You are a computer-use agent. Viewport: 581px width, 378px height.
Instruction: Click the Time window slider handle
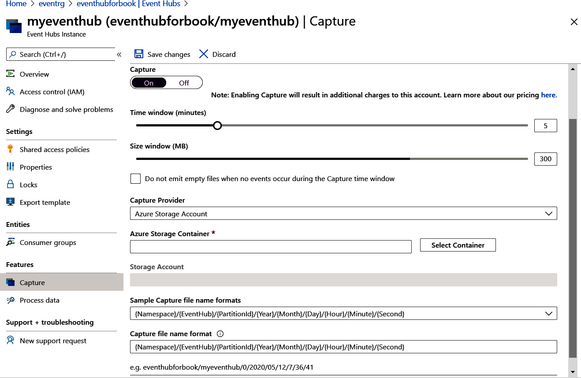[217, 126]
